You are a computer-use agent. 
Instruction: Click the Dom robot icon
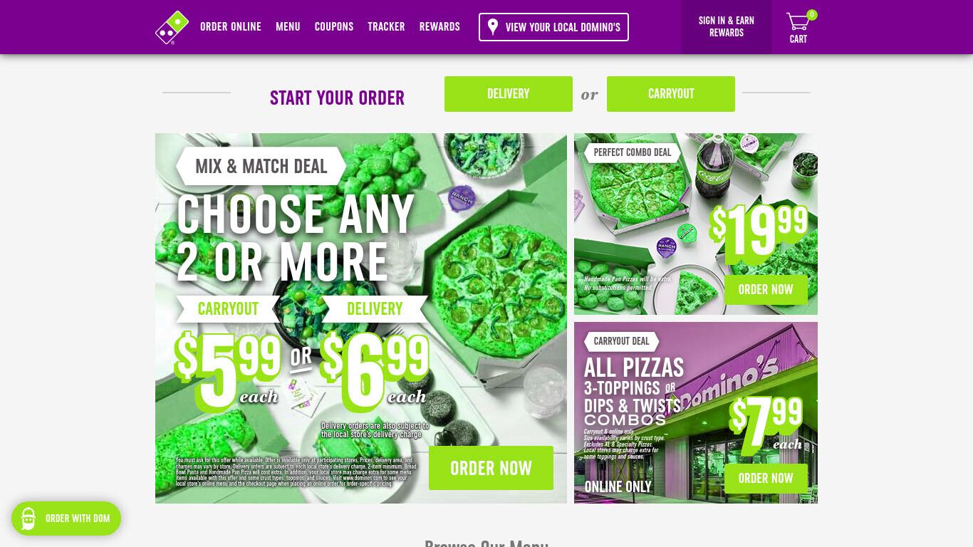tap(28, 519)
